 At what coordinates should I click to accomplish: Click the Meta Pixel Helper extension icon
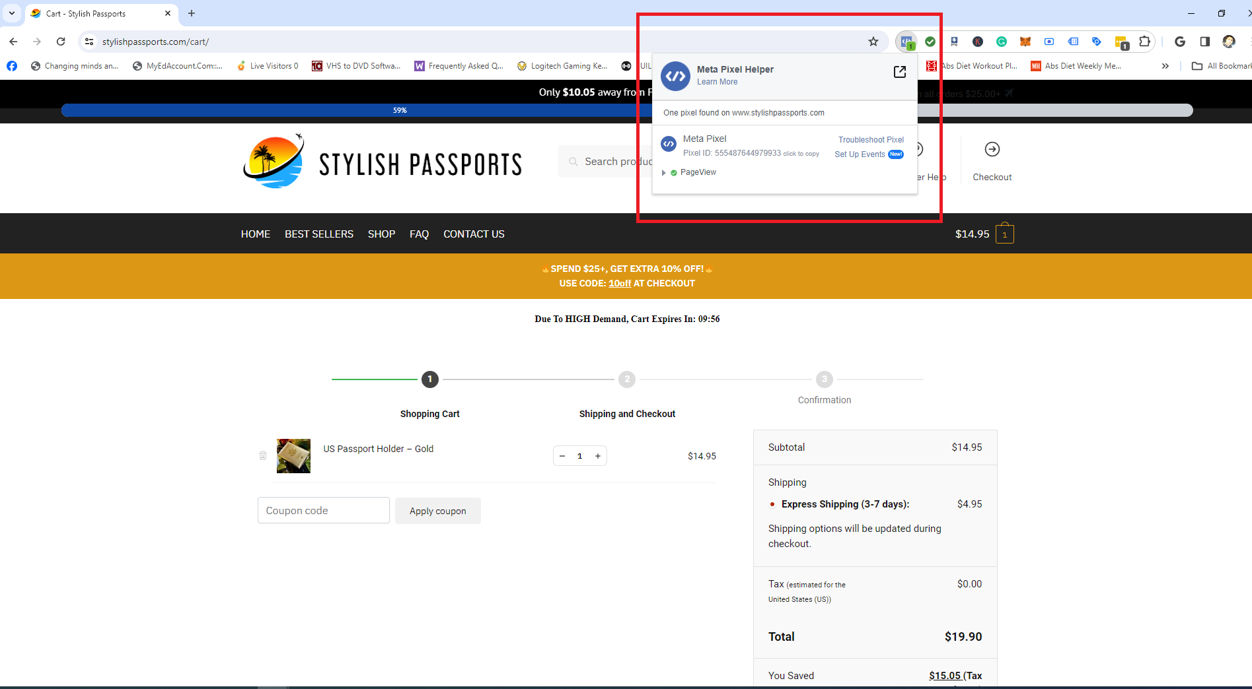tap(906, 42)
